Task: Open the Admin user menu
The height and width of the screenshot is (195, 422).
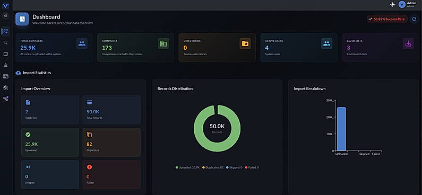Action: (x=408, y=4)
